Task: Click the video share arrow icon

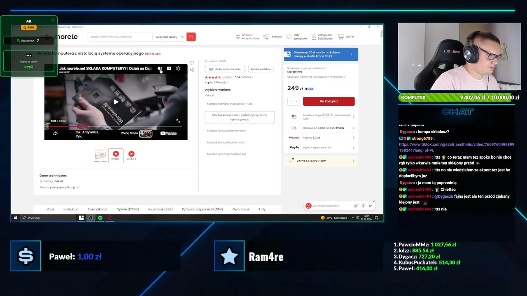Action: (55, 133)
